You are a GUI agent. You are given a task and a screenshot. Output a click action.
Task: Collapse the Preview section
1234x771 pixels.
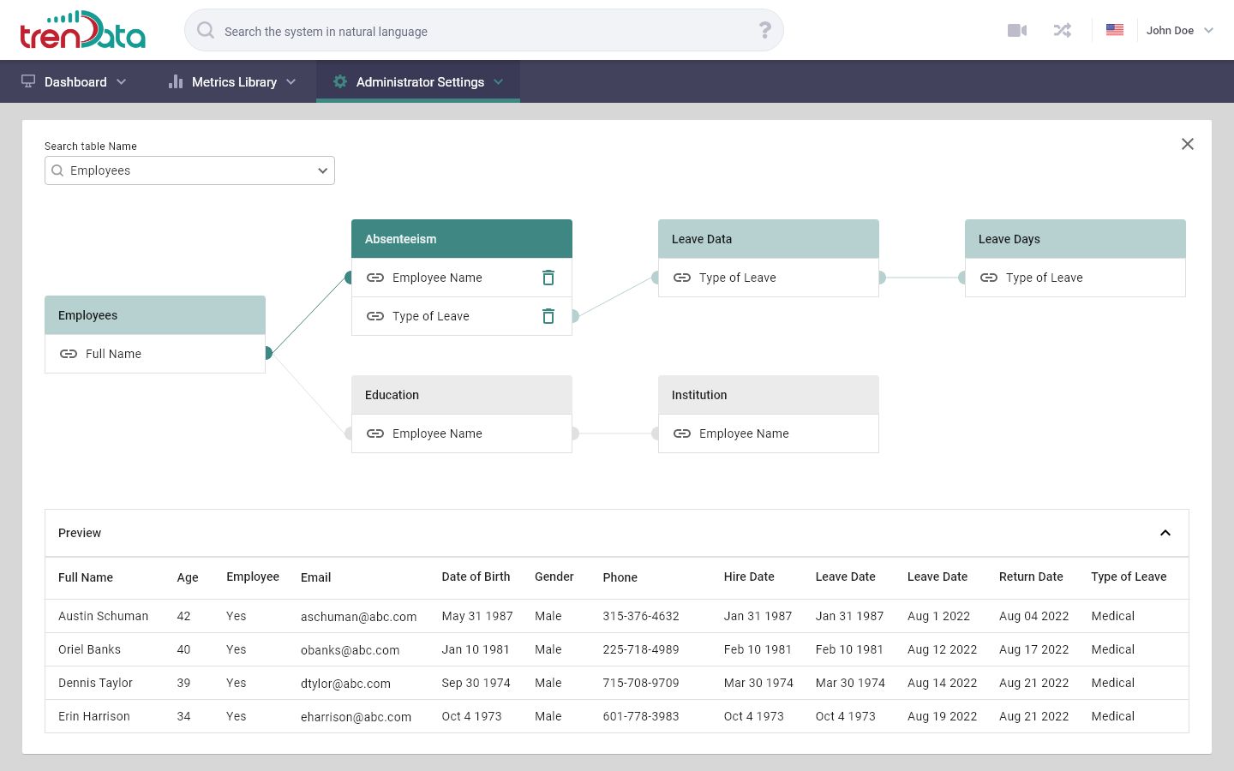point(1165,533)
